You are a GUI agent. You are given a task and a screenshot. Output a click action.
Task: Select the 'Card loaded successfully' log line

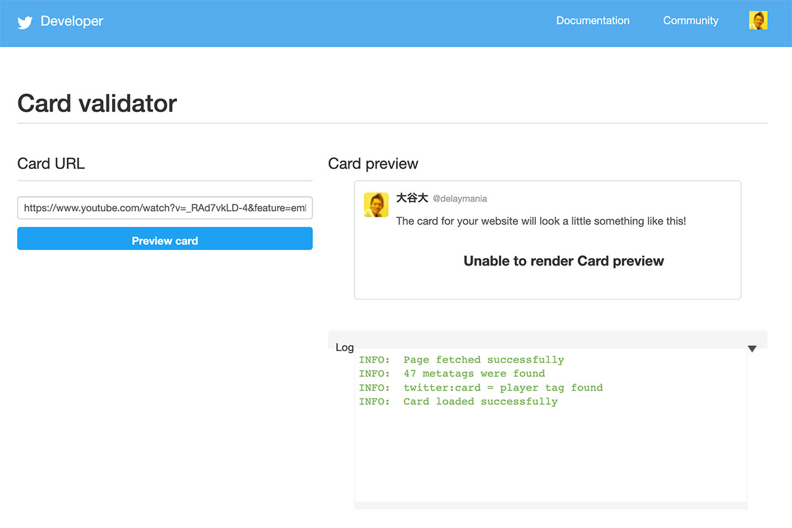tap(458, 401)
